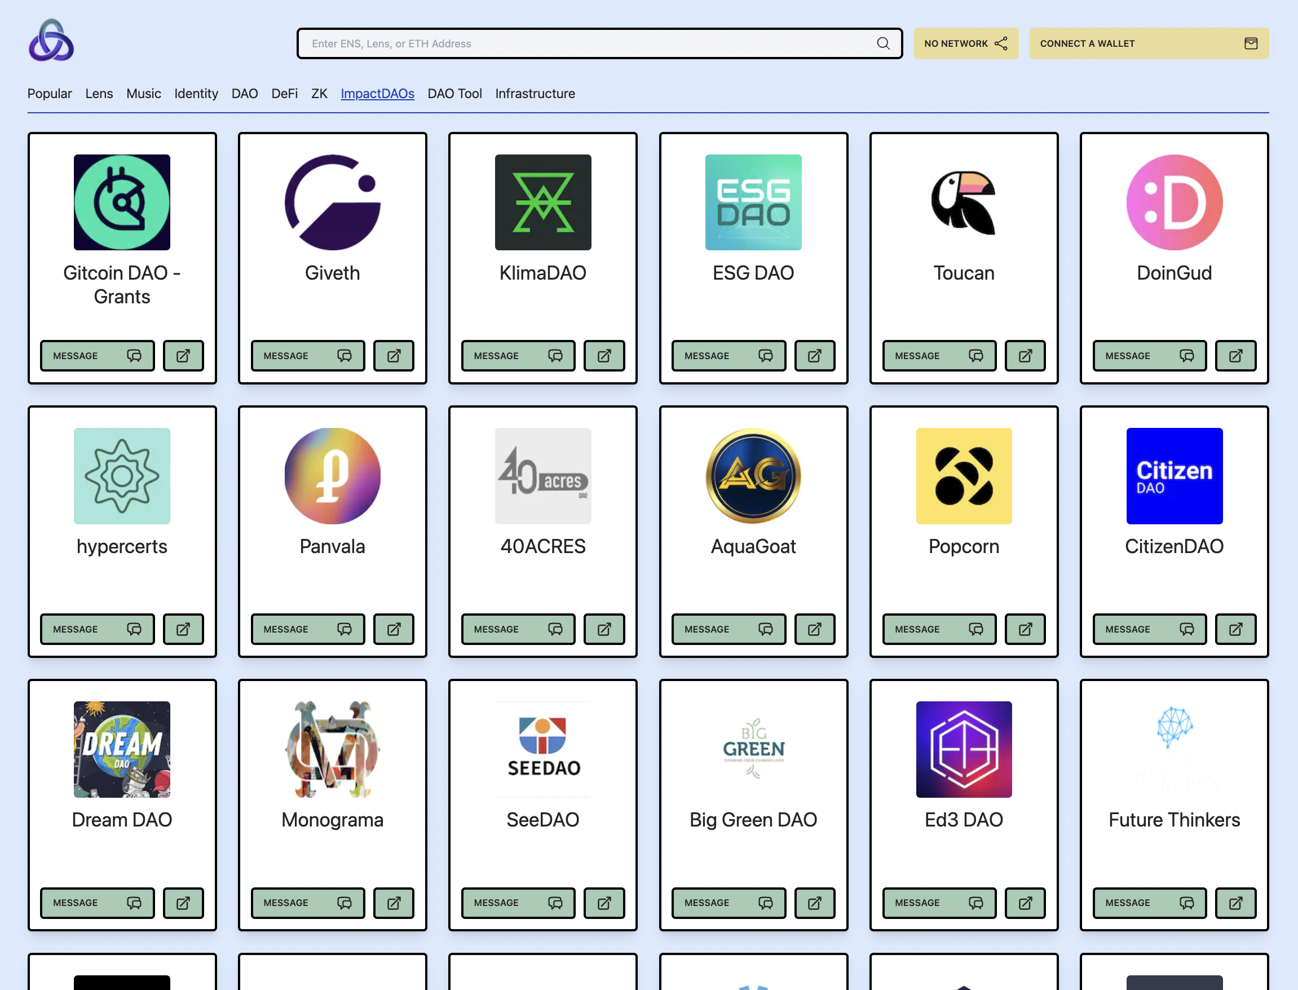
Task: Open the ZK tab
Action: pos(319,93)
